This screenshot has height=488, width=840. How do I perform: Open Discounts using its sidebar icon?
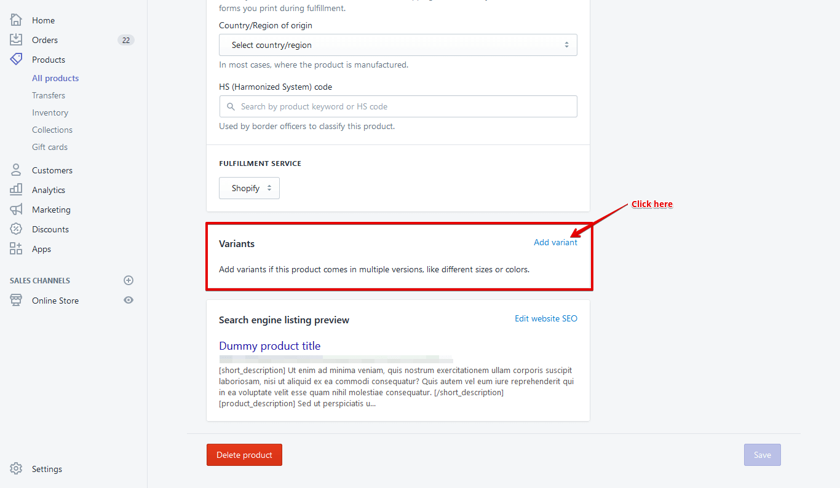(16, 229)
